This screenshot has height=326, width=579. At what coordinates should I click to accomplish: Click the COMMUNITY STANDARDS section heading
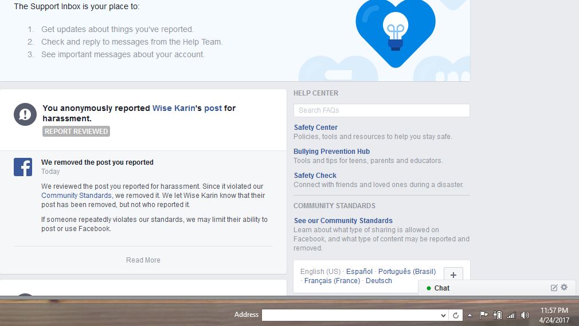334,206
